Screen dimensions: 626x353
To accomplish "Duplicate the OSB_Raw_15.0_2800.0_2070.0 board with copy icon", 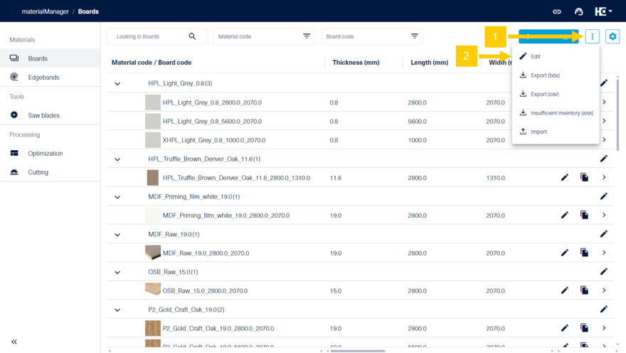I will click(584, 290).
